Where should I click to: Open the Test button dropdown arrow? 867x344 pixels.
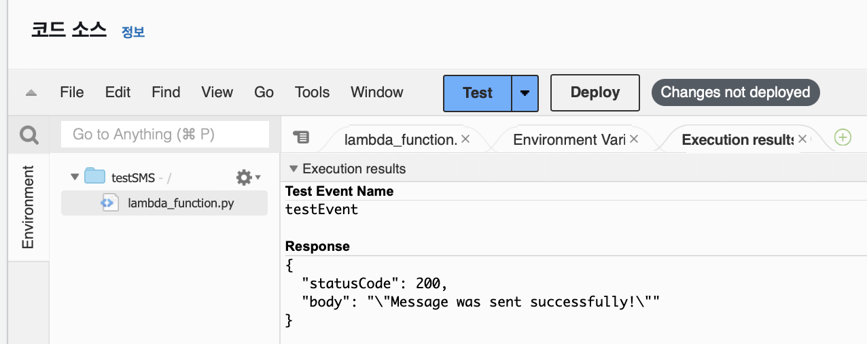[x=525, y=93]
